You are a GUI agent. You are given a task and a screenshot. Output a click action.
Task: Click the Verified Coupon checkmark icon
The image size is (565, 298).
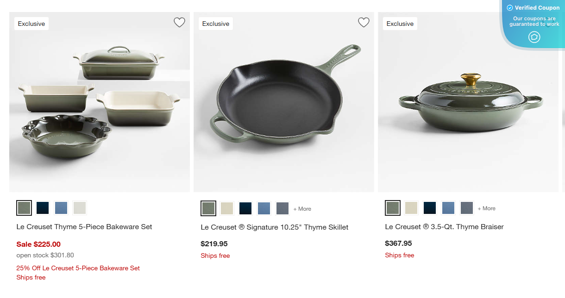(509, 7)
